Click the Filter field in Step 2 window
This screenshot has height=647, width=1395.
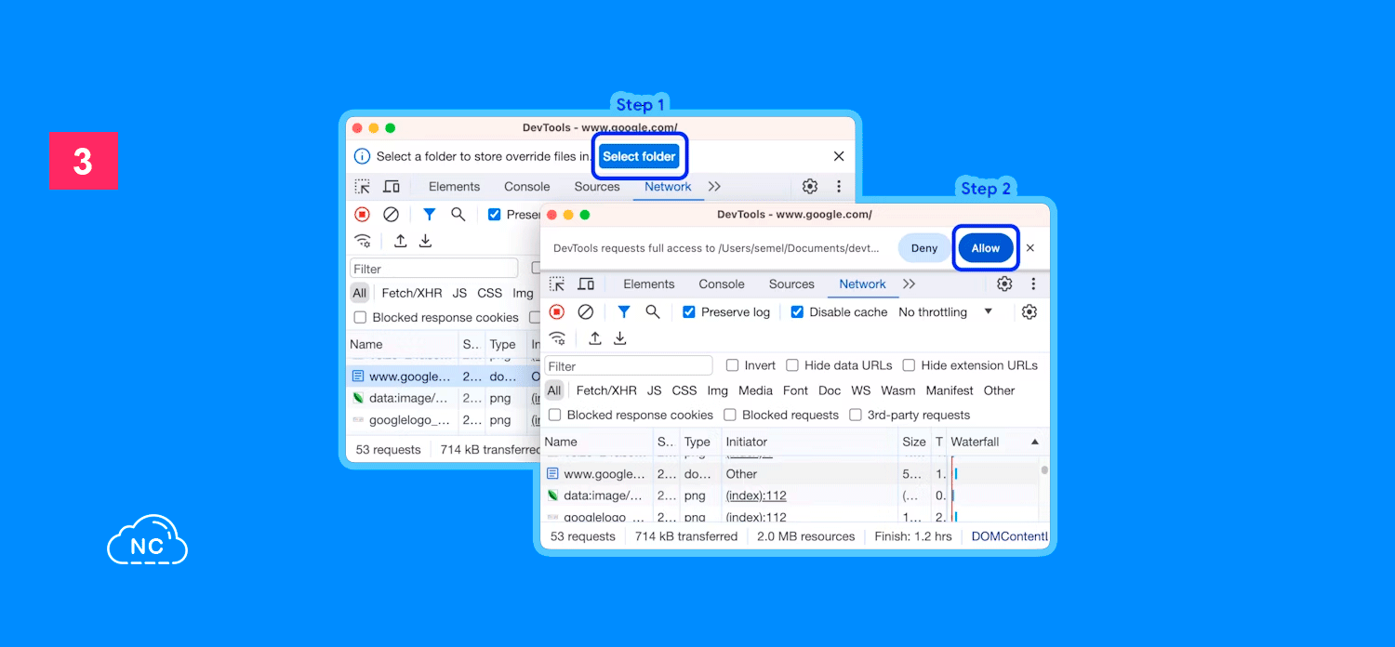[629, 366]
